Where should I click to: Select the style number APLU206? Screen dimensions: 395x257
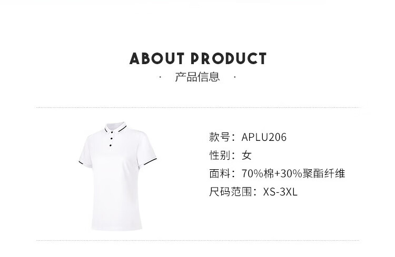point(264,137)
